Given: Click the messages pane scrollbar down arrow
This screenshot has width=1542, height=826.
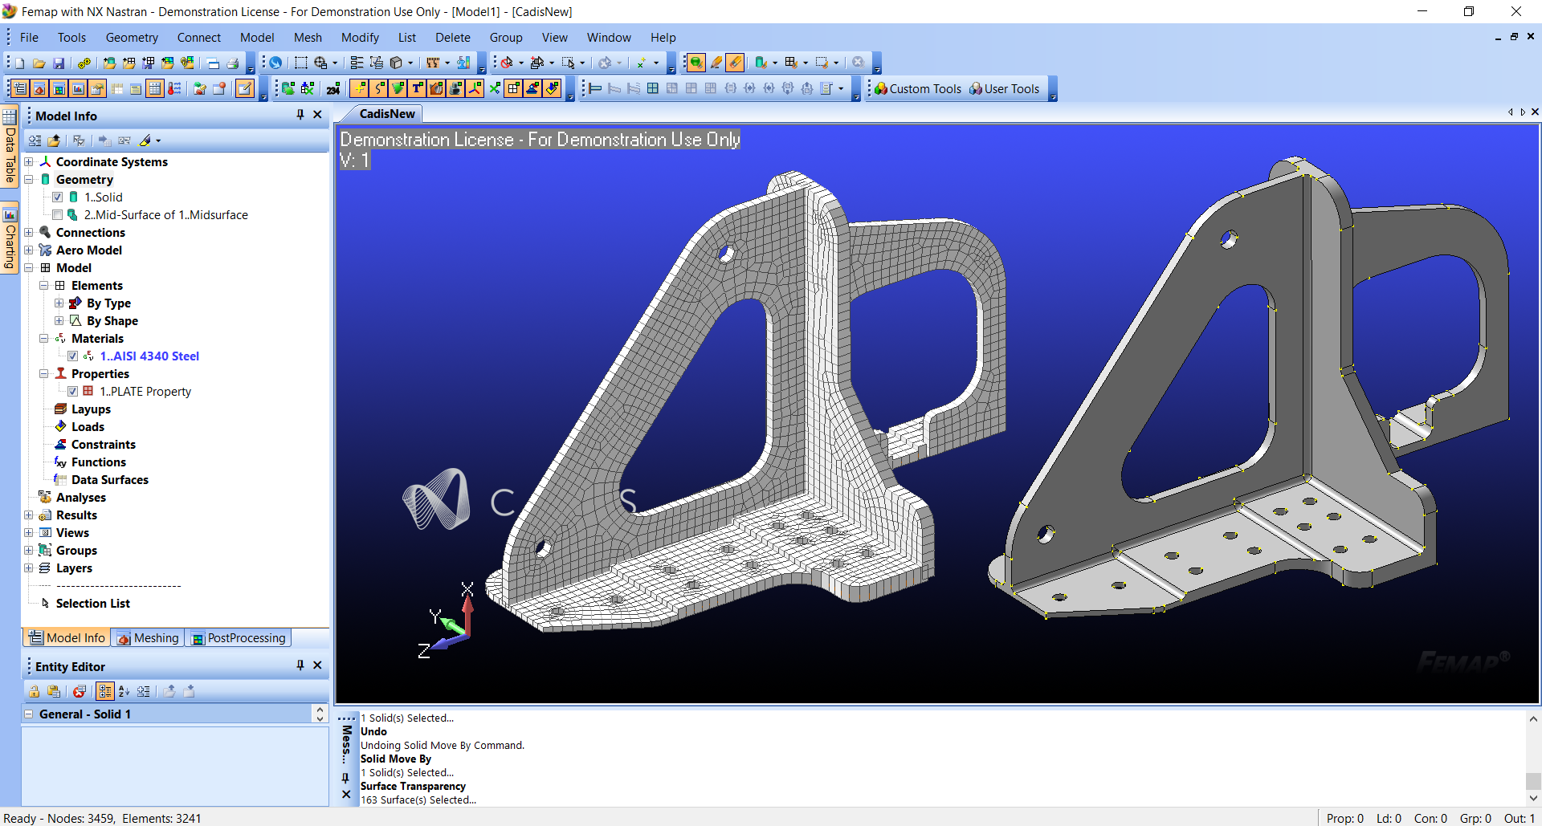Looking at the screenshot, I should click(1533, 799).
